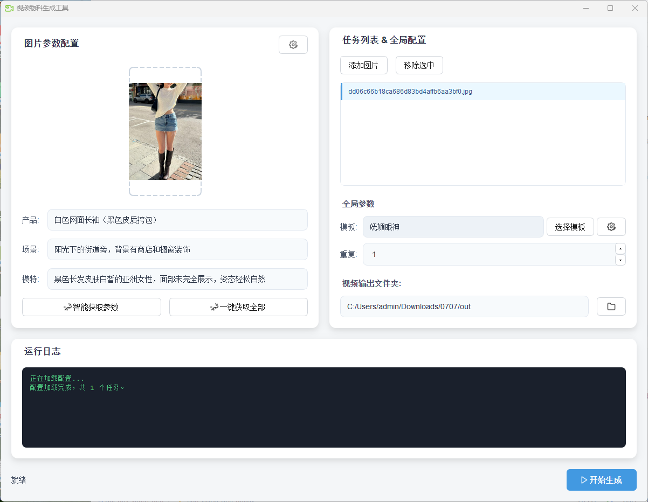Browse for video output folder

pyautogui.click(x=611, y=306)
